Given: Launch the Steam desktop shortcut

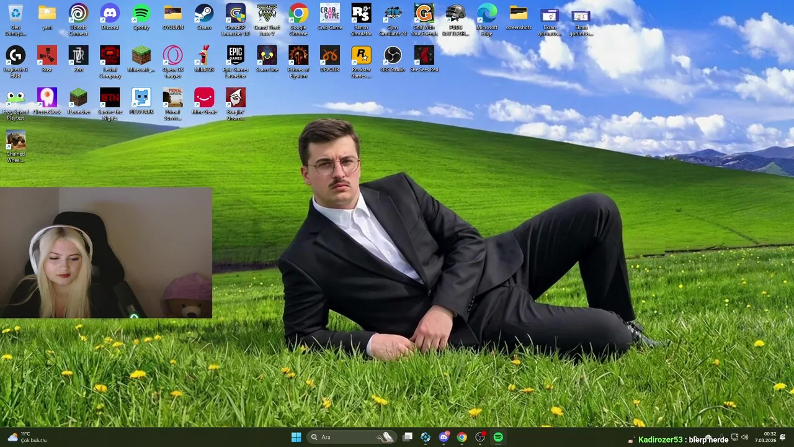Looking at the screenshot, I should pyautogui.click(x=204, y=17).
